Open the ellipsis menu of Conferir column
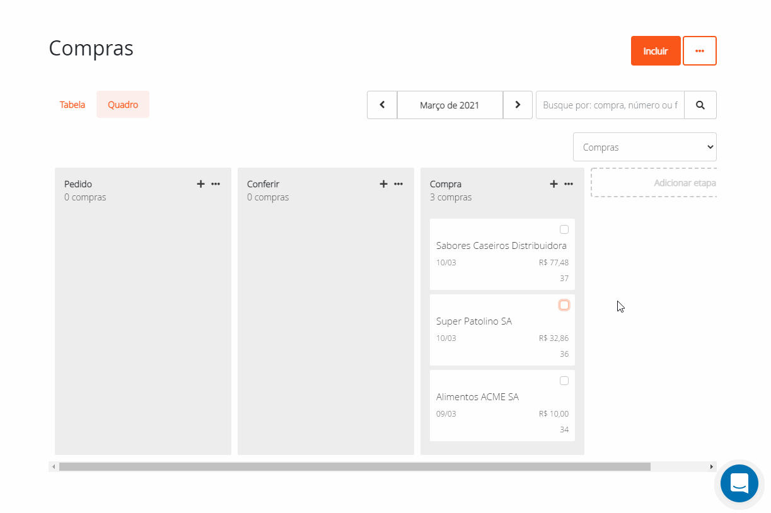The height and width of the screenshot is (513, 771). click(x=398, y=184)
